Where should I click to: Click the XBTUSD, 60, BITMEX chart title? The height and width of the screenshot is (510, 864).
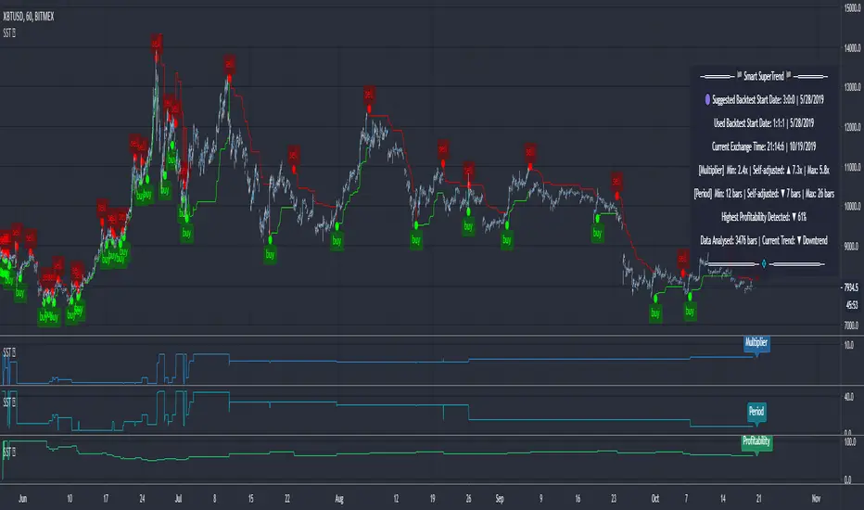click(29, 17)
